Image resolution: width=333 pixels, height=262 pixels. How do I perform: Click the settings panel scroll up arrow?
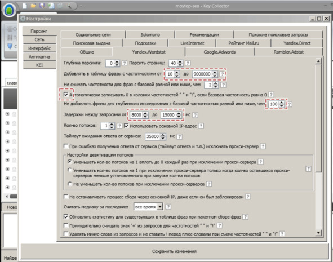[x=318, y=61]
